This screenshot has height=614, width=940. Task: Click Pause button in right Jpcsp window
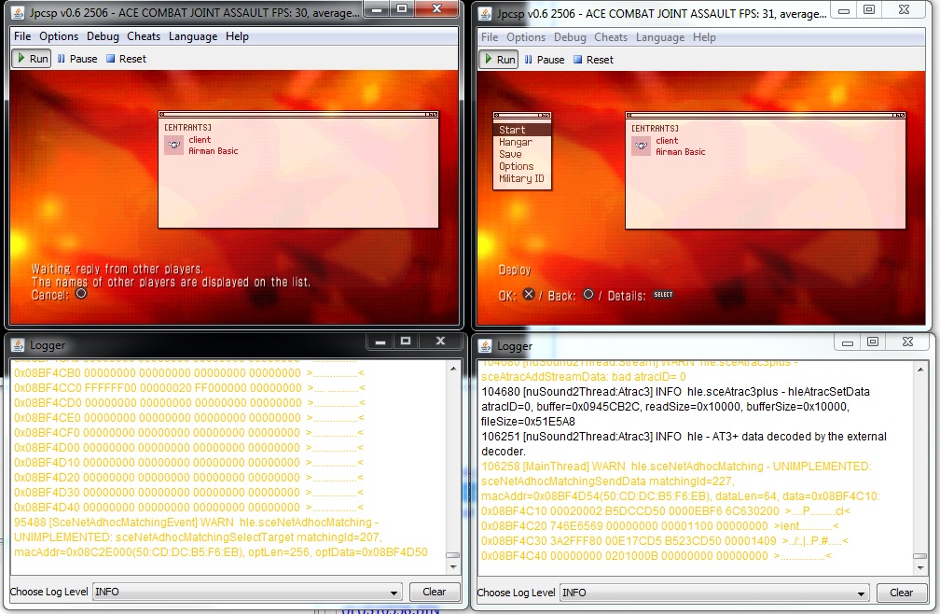tap(545, 60)
